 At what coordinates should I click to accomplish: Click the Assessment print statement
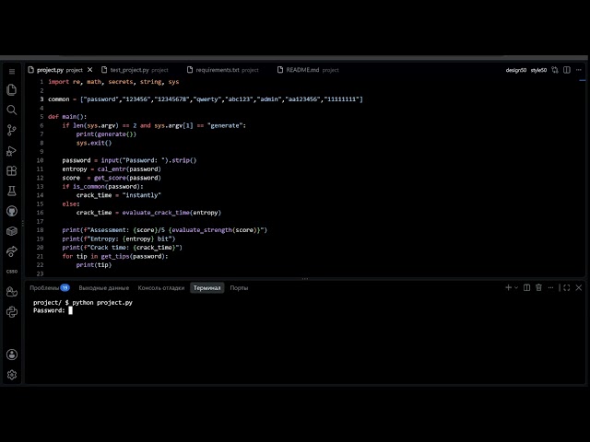point(165,230)
